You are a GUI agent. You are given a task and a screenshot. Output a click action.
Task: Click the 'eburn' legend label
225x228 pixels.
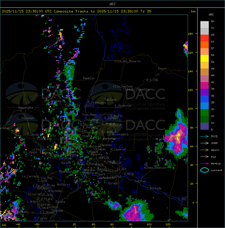click(x=215, y=150)
